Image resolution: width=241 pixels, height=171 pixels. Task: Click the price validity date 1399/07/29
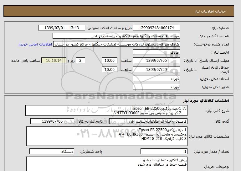(156, 69)
